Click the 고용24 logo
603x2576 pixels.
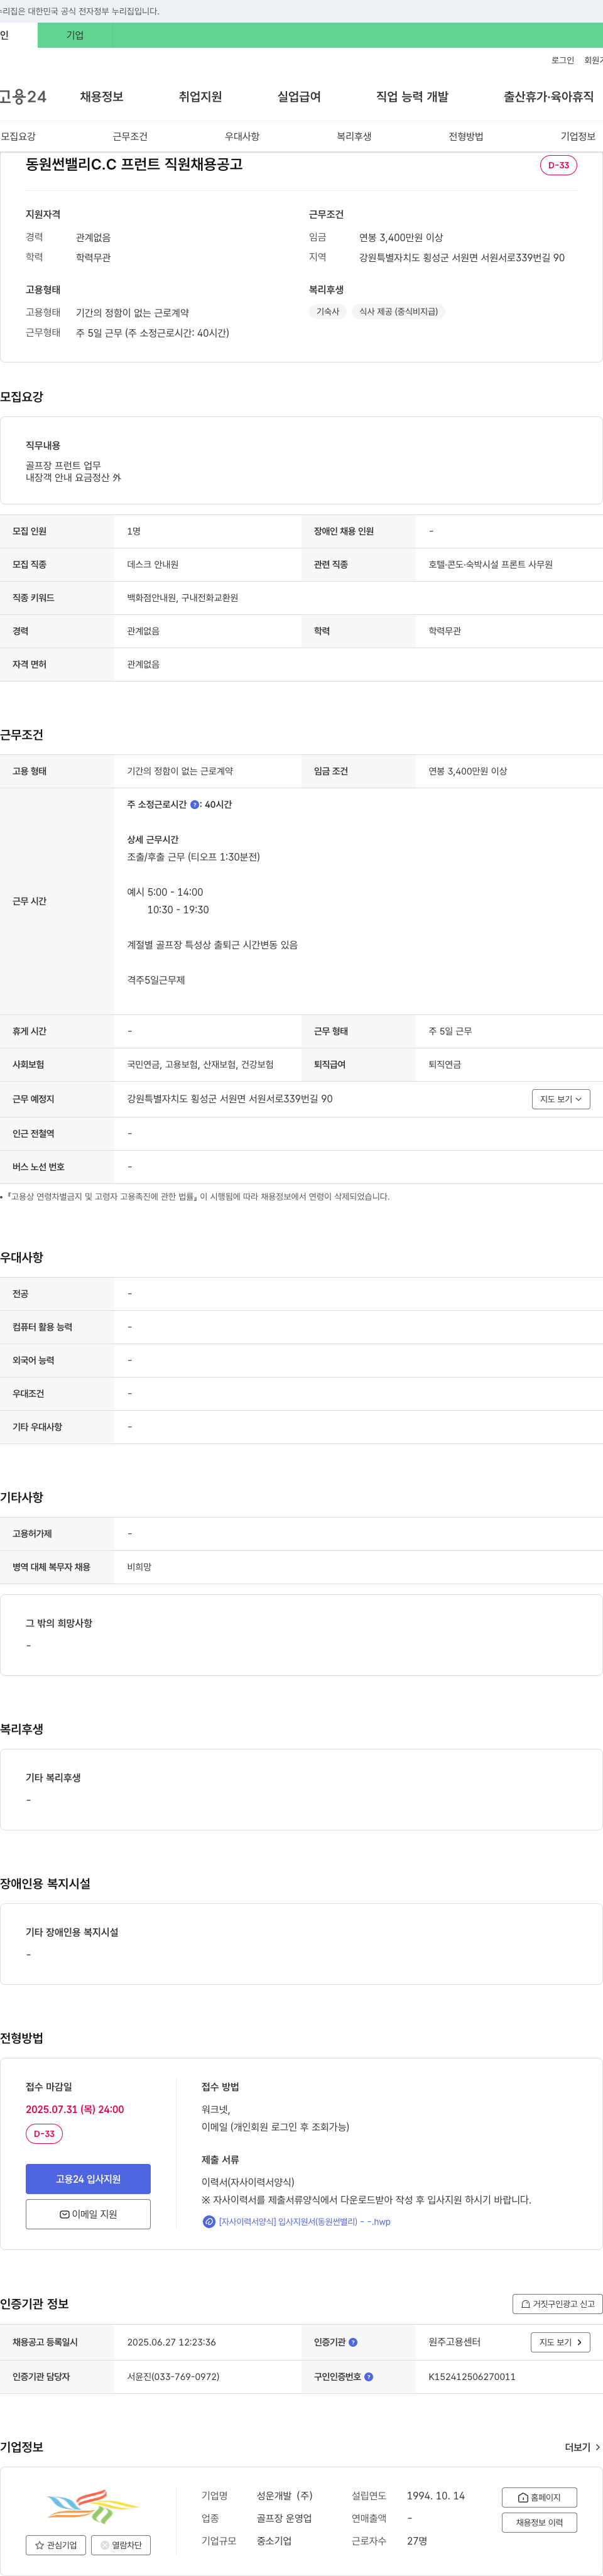23,97
